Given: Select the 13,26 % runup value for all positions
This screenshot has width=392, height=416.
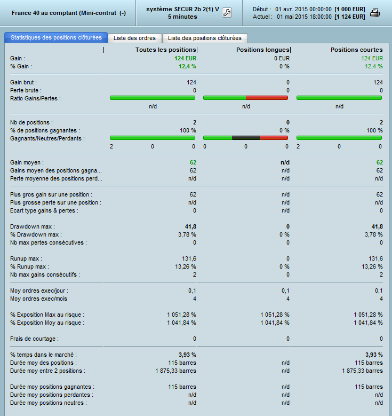Looking at the screenshot, I should [186, 266].
